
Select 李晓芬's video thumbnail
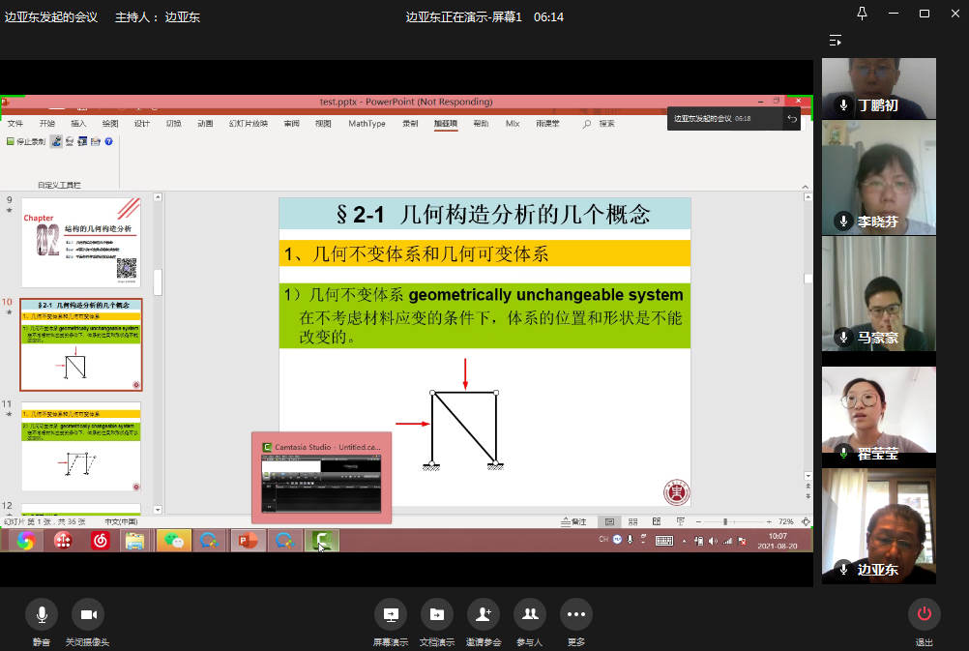tap(879, 176)
